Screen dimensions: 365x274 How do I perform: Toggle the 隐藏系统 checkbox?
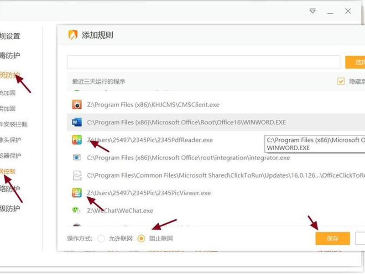pos(341,81)
